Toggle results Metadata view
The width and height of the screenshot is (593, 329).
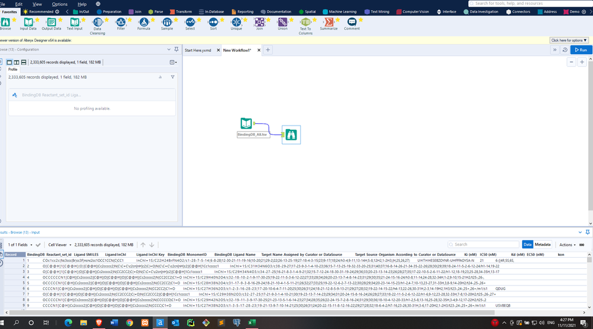click(542, 245)
